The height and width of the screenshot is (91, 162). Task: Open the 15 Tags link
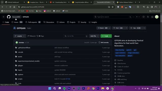tap(40, 36)
